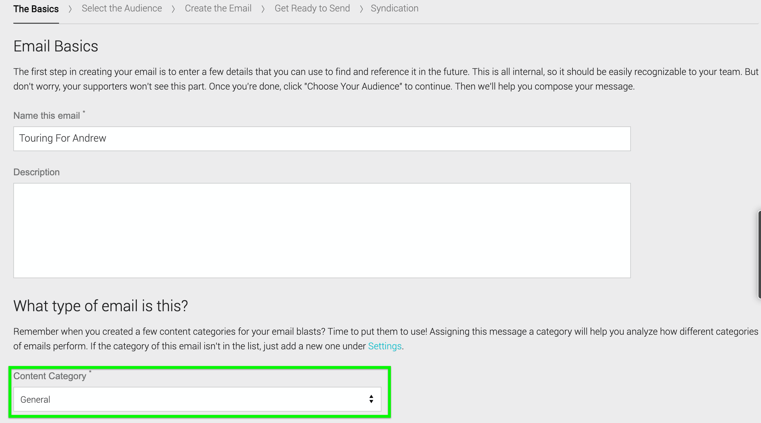Viewport: 761px width, 423px height.
Task: Jump to the Syndication step
Action: click(394, 8)
